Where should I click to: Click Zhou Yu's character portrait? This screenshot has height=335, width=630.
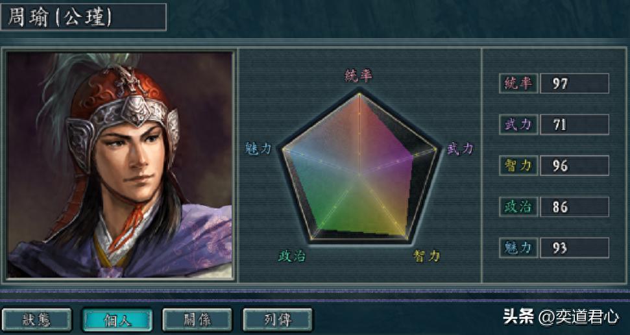(x=120, y=164)
